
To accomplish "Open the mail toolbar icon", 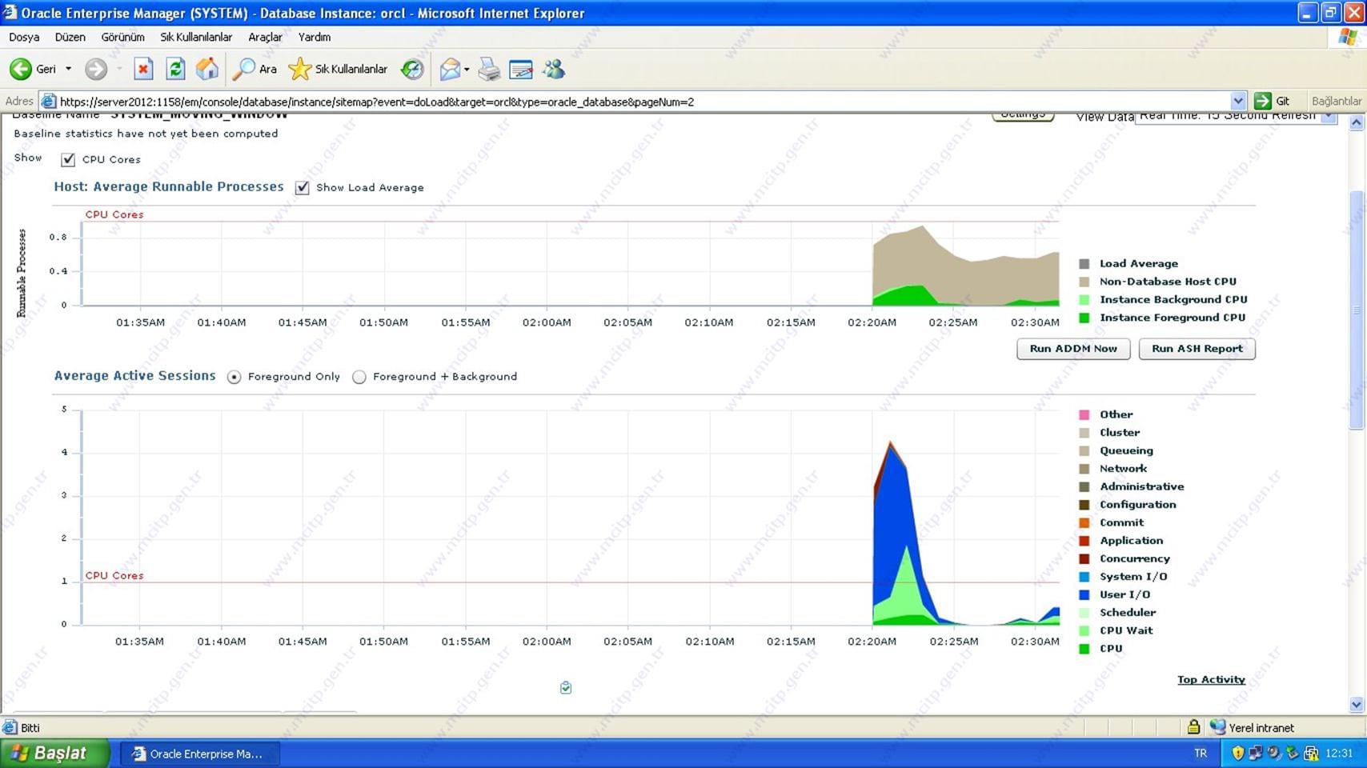I will pos(450,69).
